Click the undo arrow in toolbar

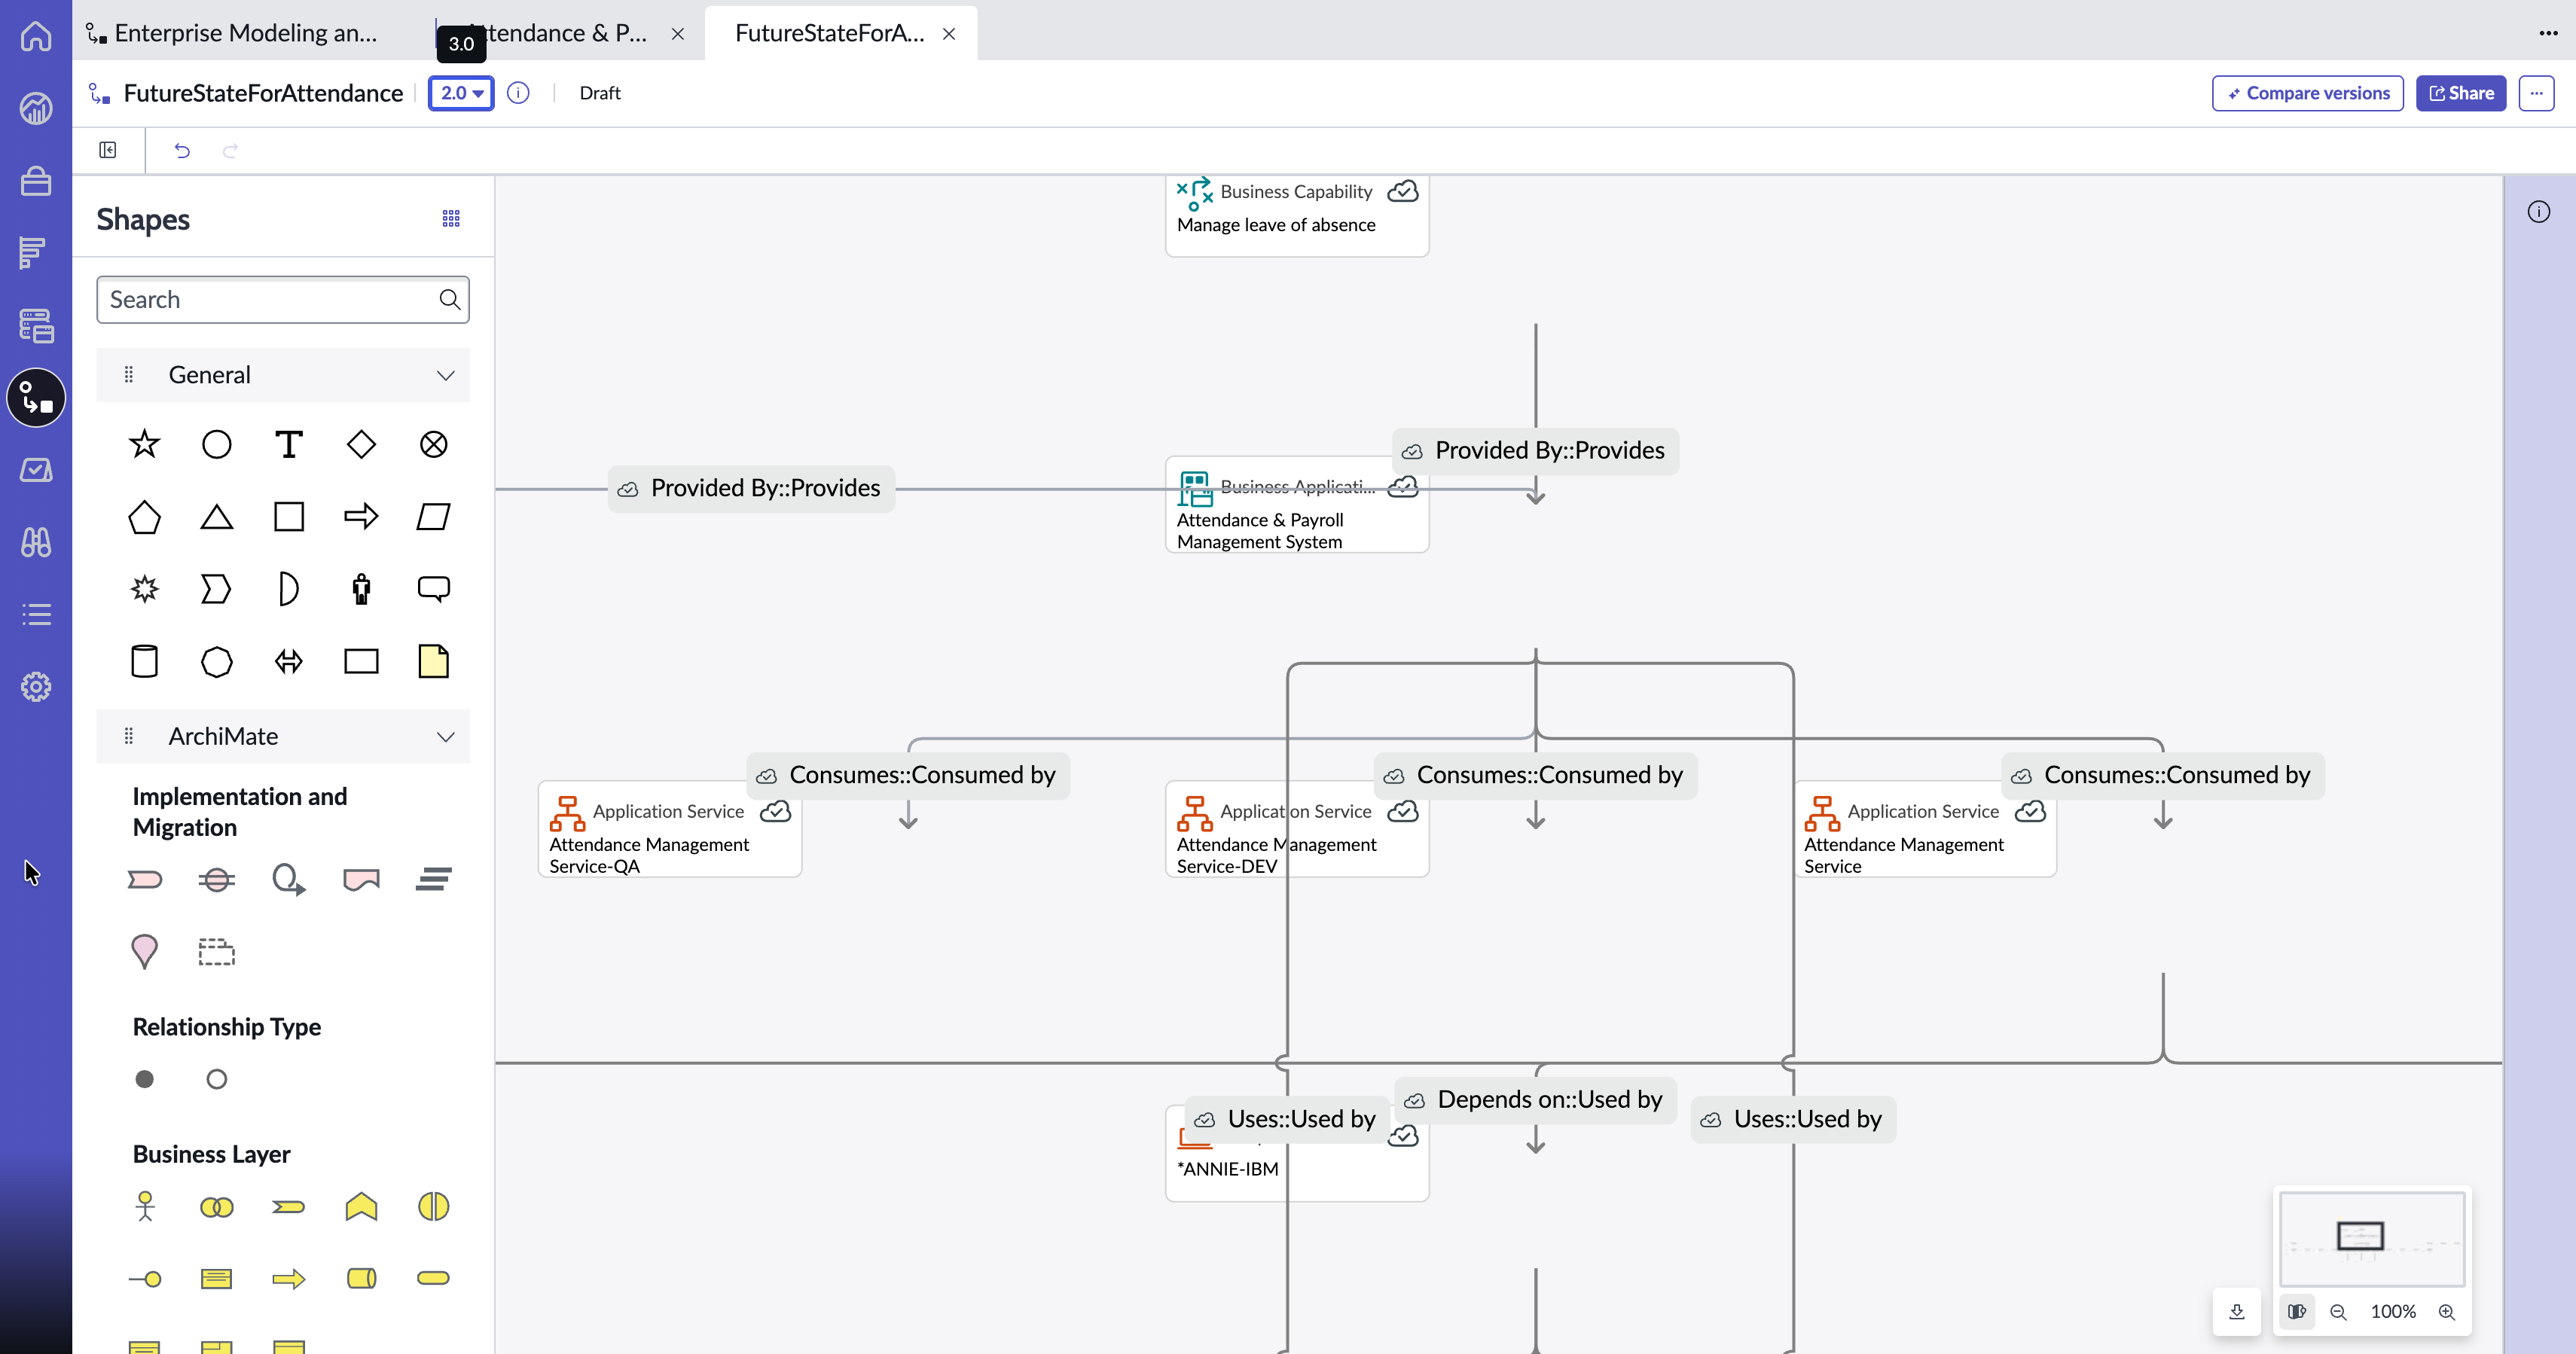[x=182, y=150]
